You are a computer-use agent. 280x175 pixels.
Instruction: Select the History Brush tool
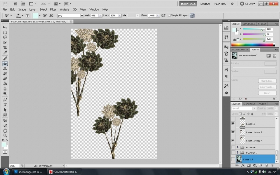(5, 73)
